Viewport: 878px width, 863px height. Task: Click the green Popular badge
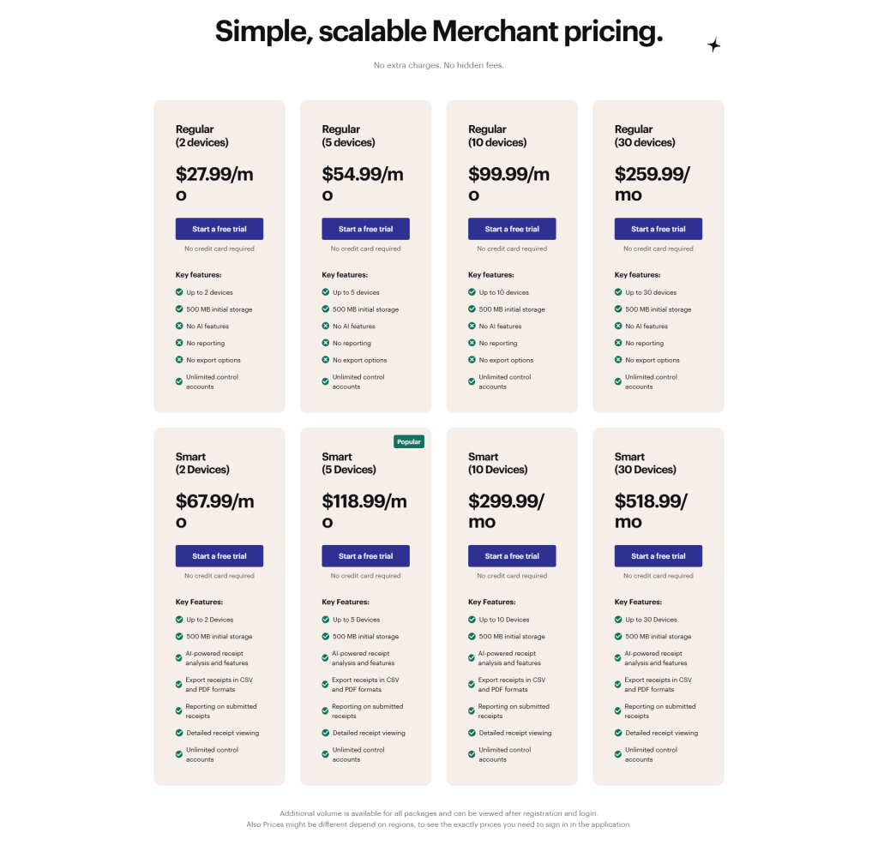pos(409,442)
